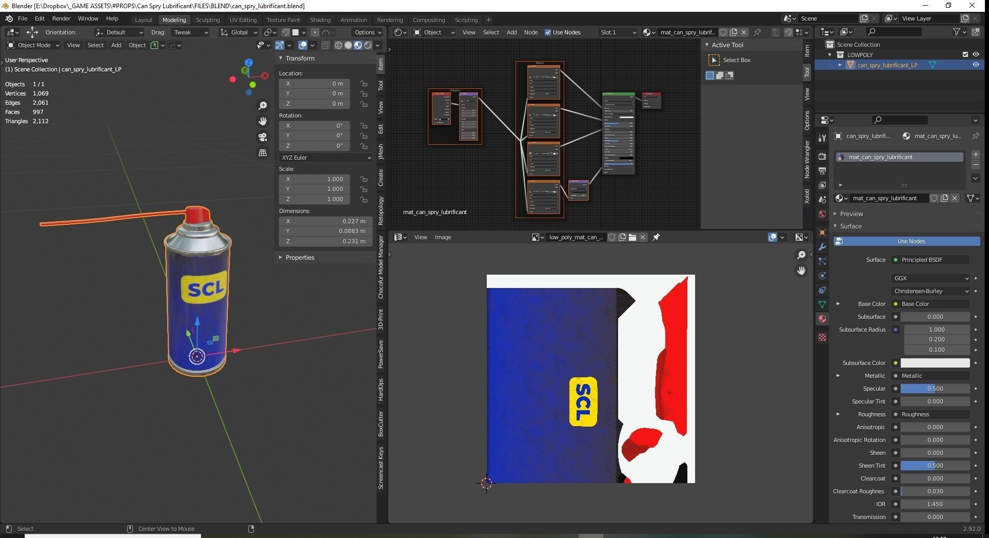Open the Texture properties tab
The height and width of the screenshot is (538, 989).
[822, 337]
